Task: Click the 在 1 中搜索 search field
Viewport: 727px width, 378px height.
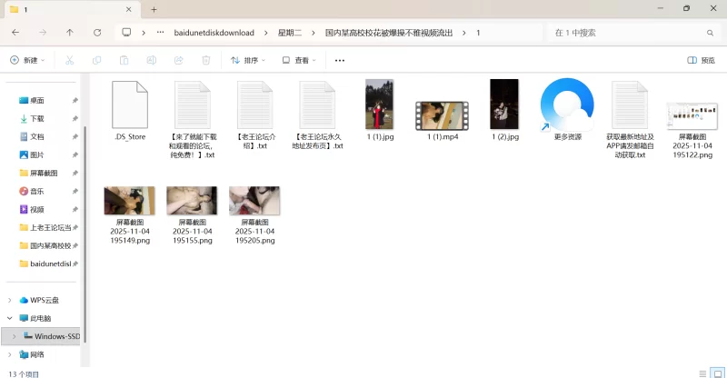Action: click(627, 33)
